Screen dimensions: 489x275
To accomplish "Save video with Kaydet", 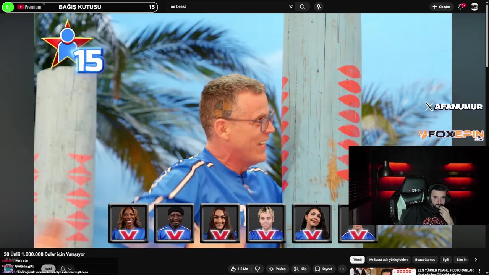I will (x=323, y=269).
